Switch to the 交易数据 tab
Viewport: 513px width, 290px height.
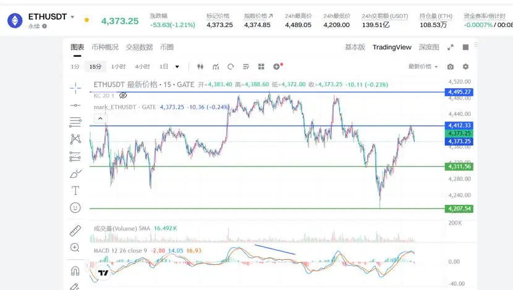pos(139,47)
